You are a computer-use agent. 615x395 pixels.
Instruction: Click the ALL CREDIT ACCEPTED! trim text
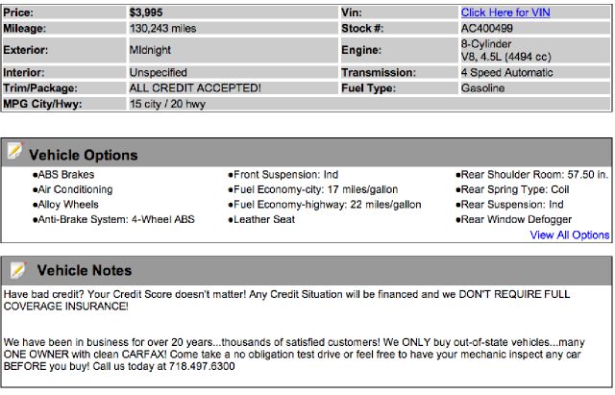tap(194, 87)
